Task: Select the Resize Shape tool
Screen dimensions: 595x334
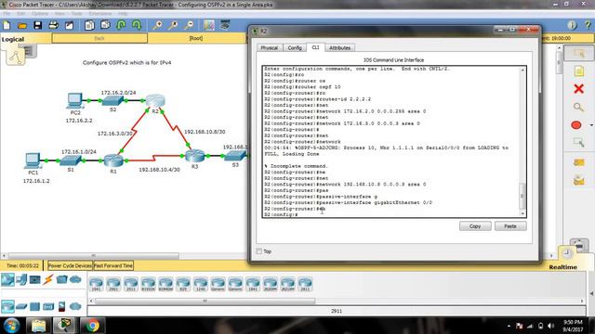Action: pyautogui.click(x=578, y=143)
